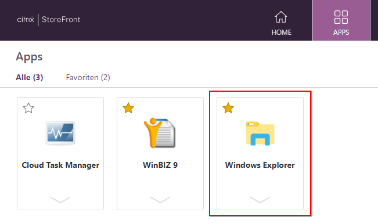Launch WinBIZ 9 via its icon
378x223 pixels.
pos(160,133)
